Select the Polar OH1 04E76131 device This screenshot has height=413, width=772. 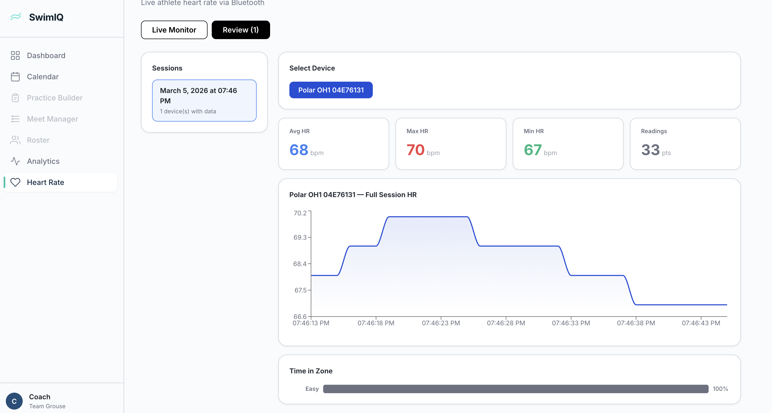pos(331,90)
